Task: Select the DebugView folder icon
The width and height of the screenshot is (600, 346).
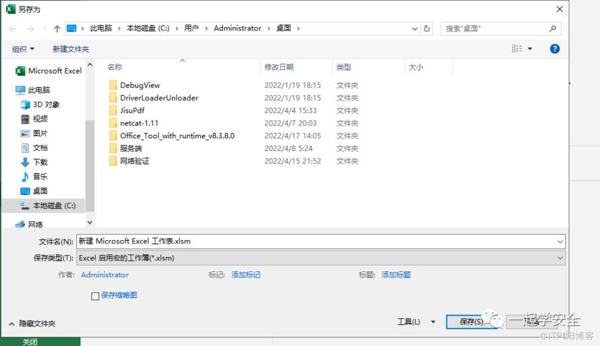Action: 113,85
